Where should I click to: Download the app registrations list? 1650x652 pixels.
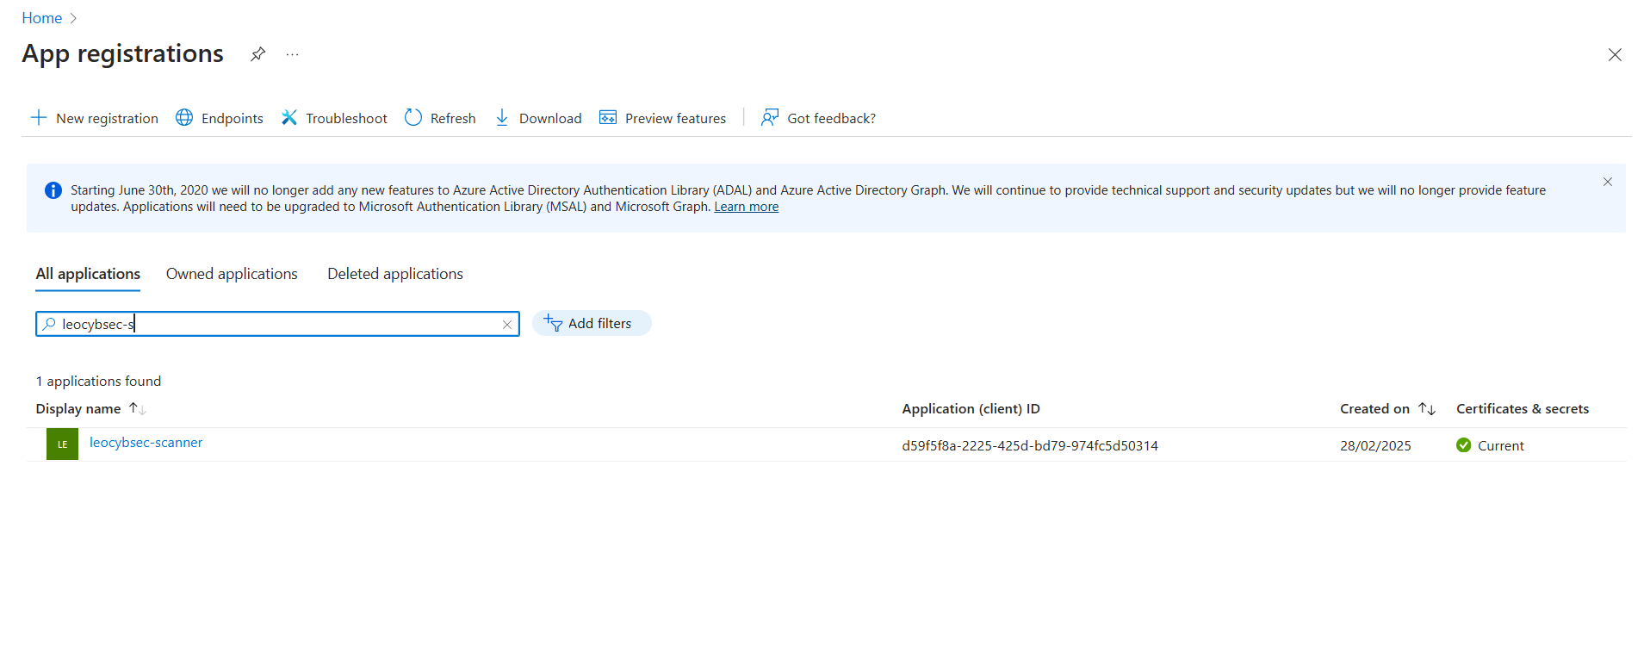[538, 118]
